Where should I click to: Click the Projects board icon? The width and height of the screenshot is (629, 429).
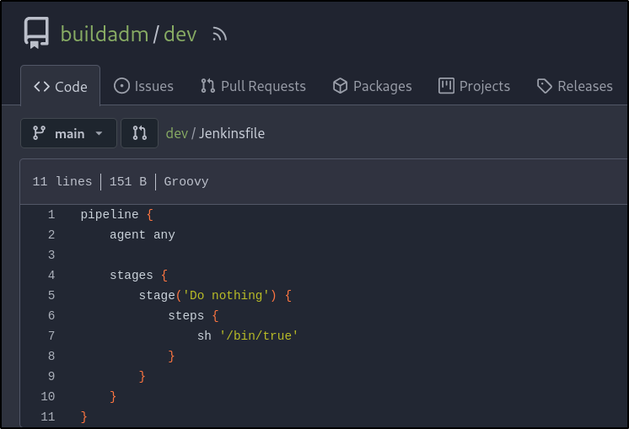tap(447, 86)
